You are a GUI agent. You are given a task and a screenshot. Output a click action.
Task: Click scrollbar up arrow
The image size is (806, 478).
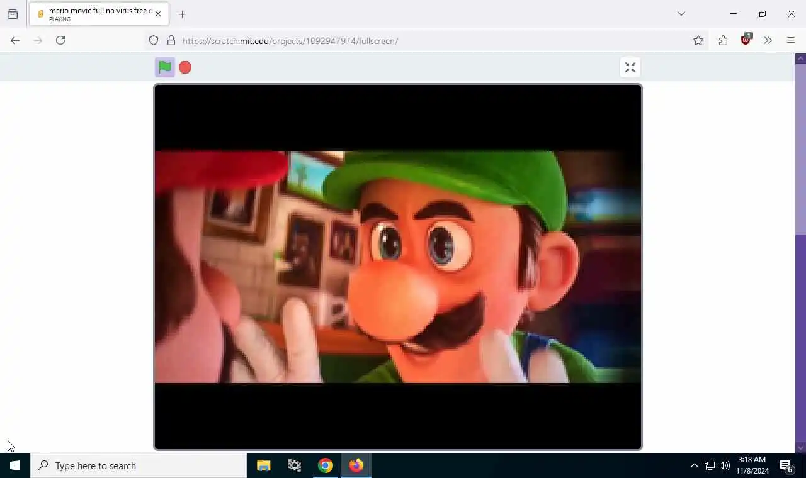coord(801,58)
